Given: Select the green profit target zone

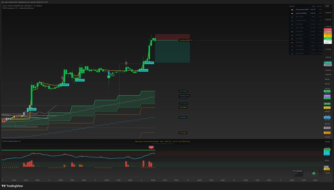Looking at the screenshot, I should pos(172,52).
